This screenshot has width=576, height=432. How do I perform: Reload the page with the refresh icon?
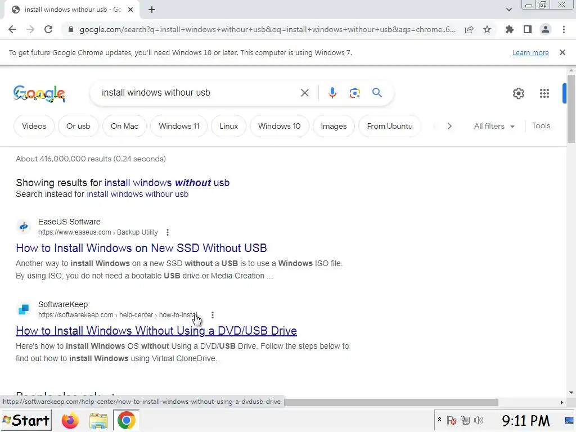pyautogui.click(x=48, y=29)
